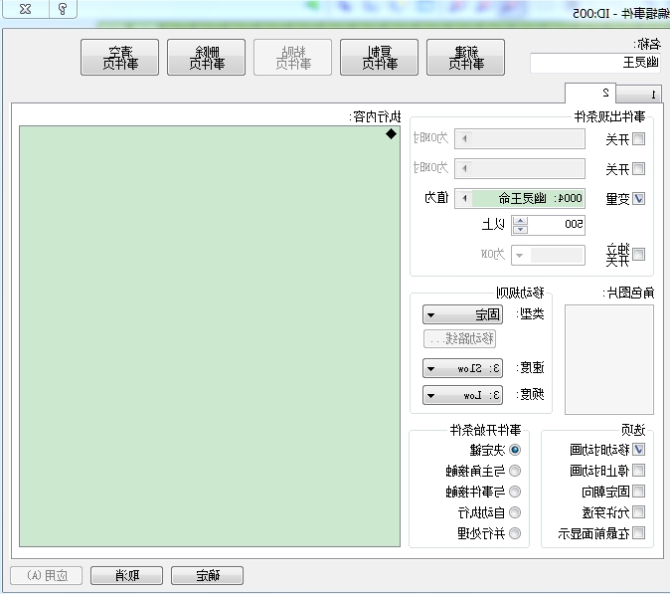This screenshot has width=670, height=594.
Task: Enable the 允许穿透 option
Action: 638,511
